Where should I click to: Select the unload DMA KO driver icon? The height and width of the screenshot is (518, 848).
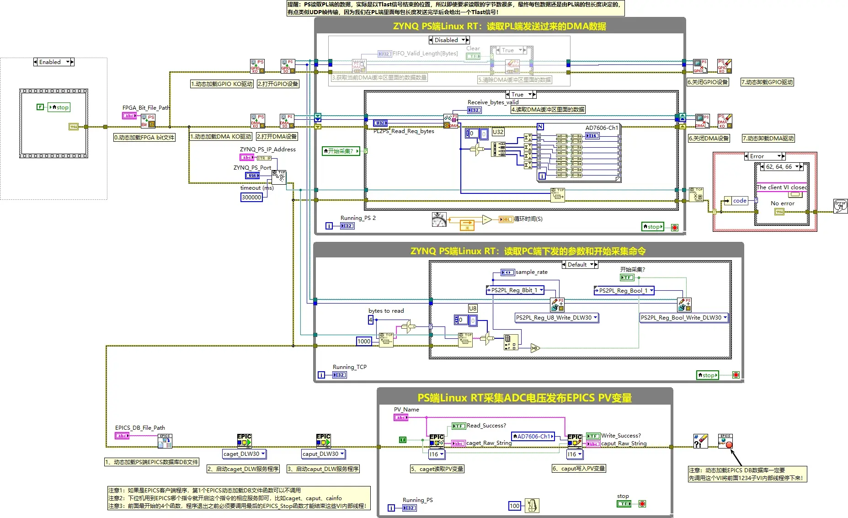[725, 121]
